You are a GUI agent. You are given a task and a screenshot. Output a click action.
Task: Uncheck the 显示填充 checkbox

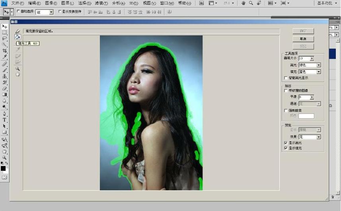pos(286,148)
